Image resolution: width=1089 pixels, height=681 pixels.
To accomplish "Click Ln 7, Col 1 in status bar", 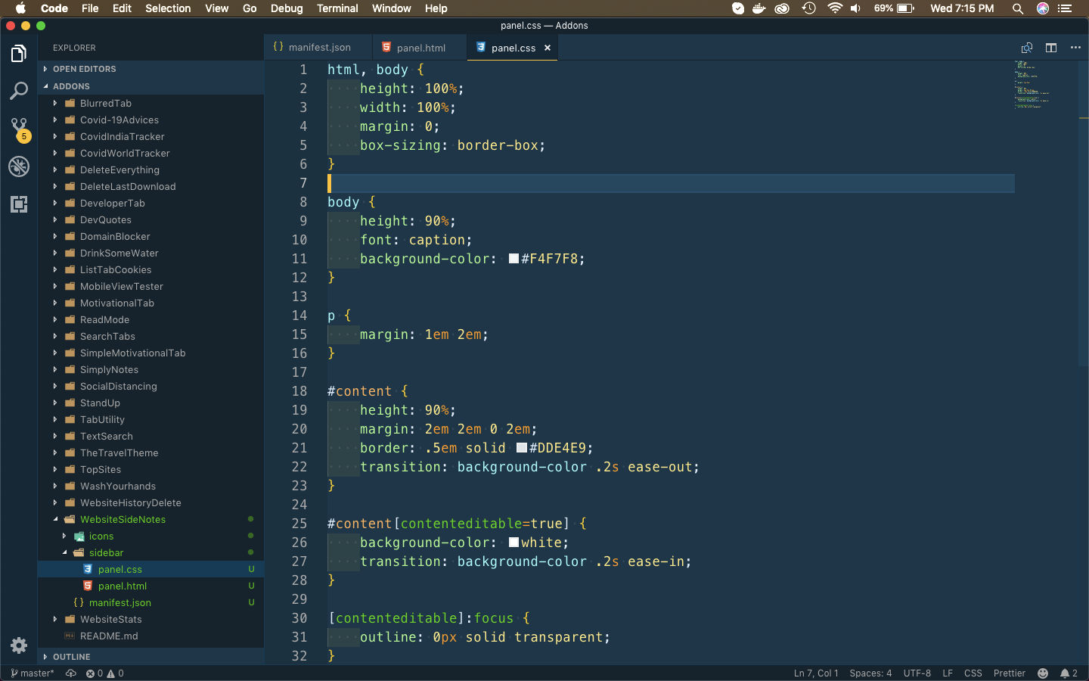I will coord(815,673).
